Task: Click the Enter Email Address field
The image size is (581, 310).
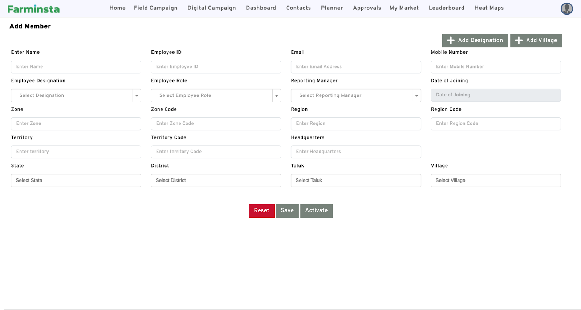Action: click(355, 67)
